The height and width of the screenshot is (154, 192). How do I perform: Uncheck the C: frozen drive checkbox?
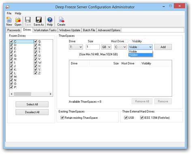tap(11, 41)
